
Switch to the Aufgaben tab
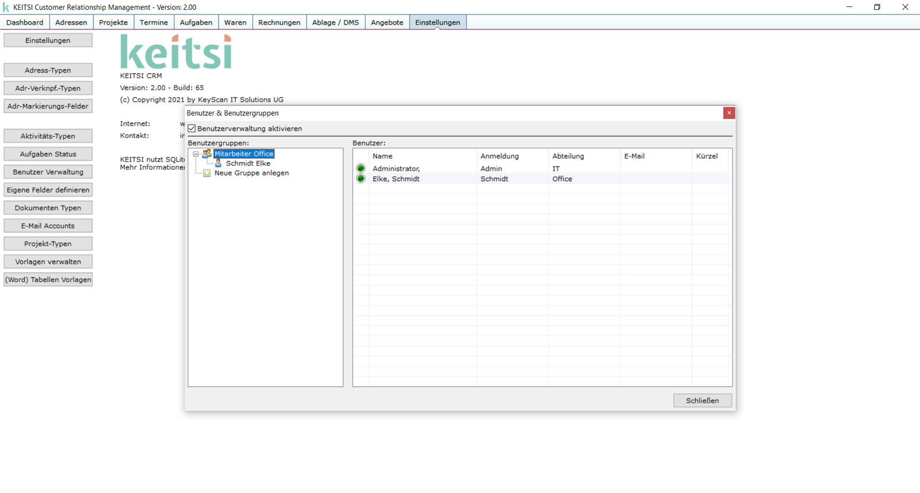[x=196, y=22]
